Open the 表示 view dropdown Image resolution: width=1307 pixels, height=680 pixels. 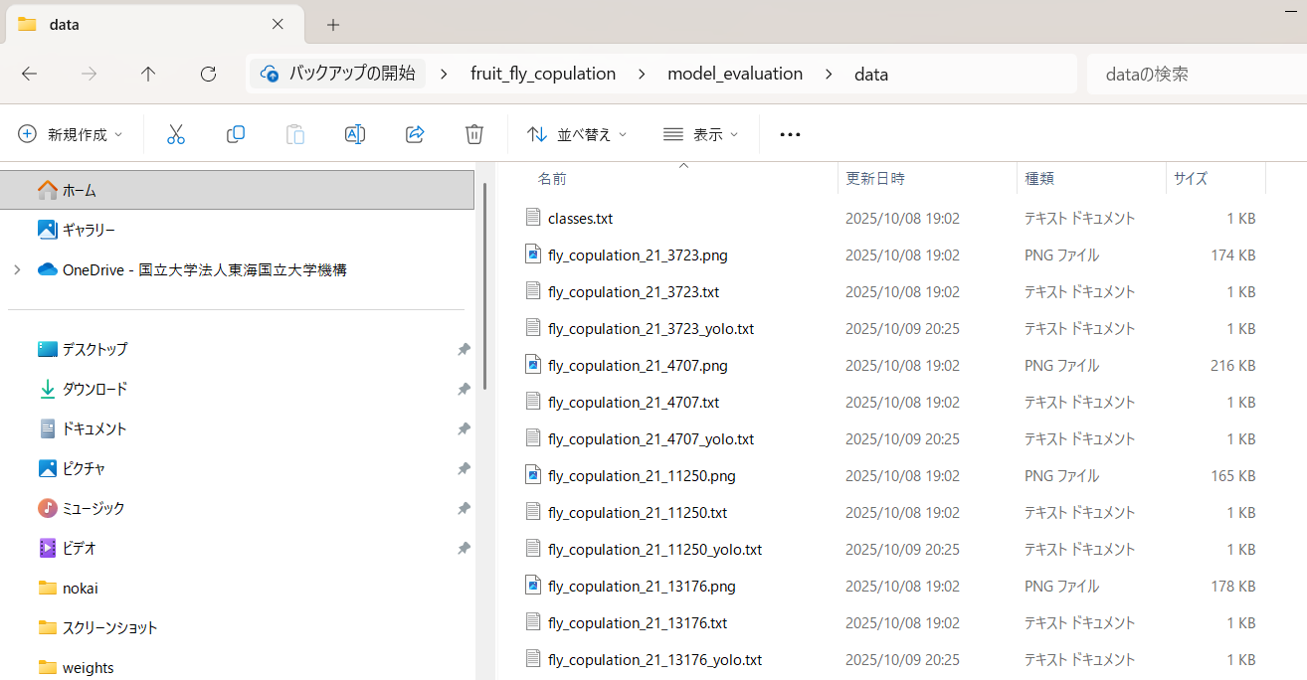tap(701, 134)
